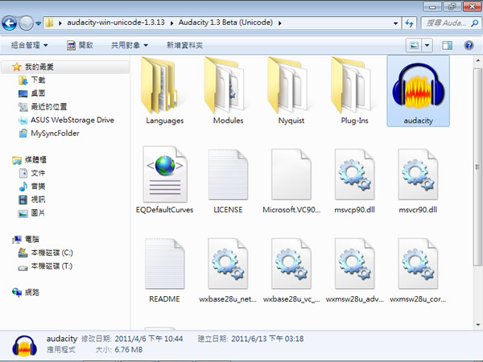Screen dimensions: 483x362
Task: Select the wxbase28u_net dll file
Action: click(229, 269)
